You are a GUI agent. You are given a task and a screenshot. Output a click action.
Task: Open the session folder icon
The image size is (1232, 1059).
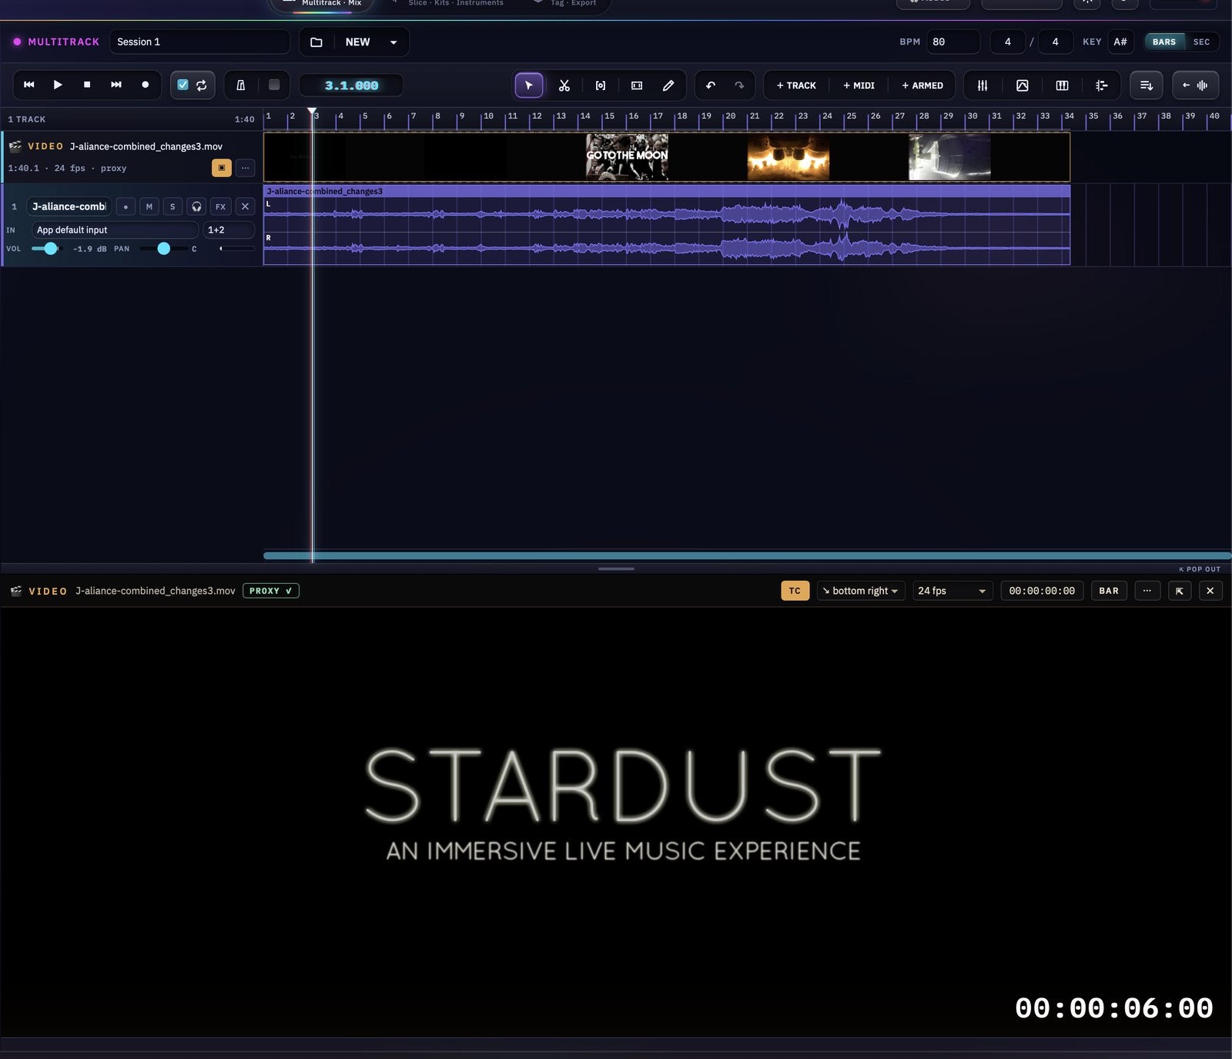coord(316,42)
